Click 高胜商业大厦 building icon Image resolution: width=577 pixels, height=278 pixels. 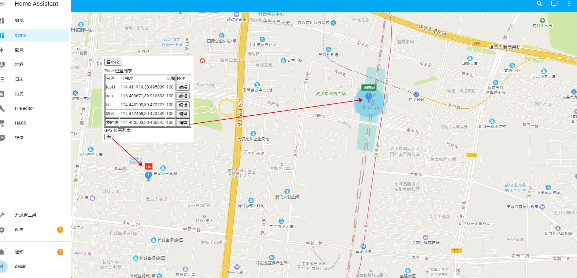point(281,221)
